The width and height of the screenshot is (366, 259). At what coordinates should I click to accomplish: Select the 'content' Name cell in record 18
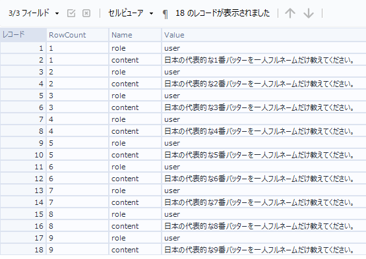coord(135,250)
